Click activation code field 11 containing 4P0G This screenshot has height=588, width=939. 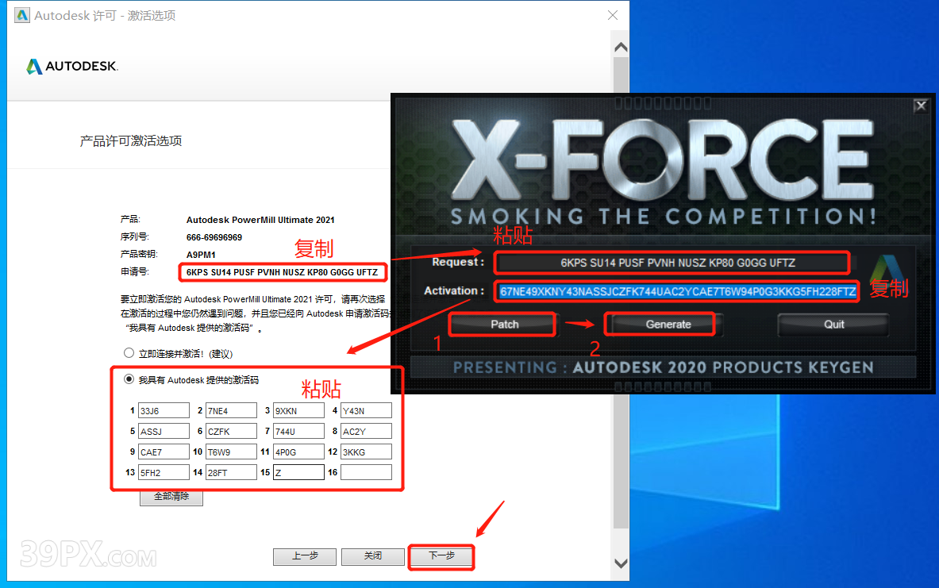298,452
